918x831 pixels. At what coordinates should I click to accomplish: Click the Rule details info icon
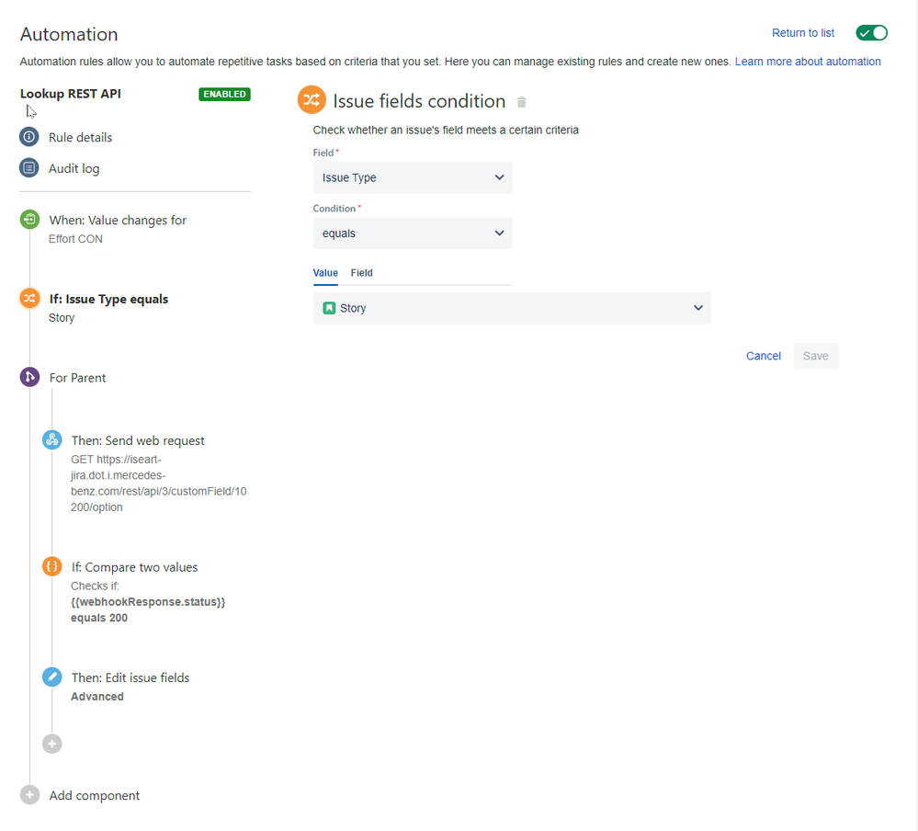(x=29, y=136)
